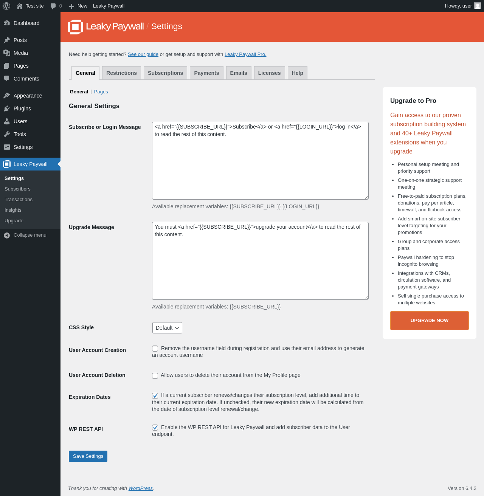Image resolution: width=484 pixels, height=496 pixels.
Task: Click the Media library icon
Action: click(x=7, y=53)
